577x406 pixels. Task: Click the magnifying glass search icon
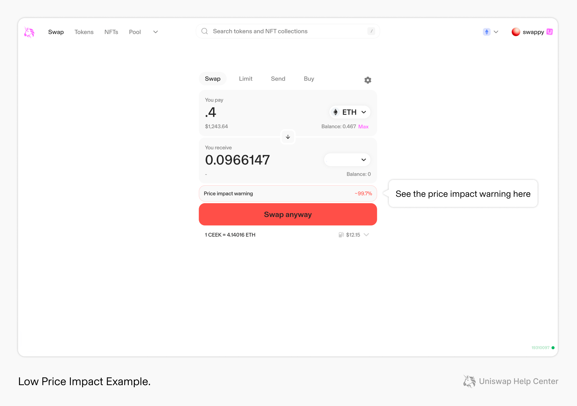click(x=204, y=31)
